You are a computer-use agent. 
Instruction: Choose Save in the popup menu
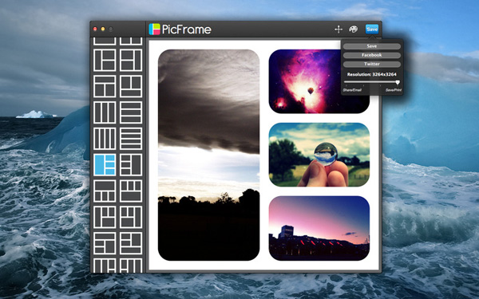pyautogui.click(x=372, y=46)
